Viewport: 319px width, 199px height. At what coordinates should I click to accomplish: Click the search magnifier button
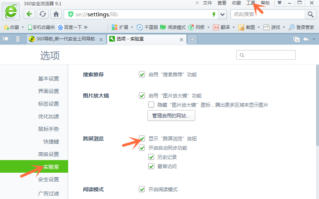[x=310, y=14]
